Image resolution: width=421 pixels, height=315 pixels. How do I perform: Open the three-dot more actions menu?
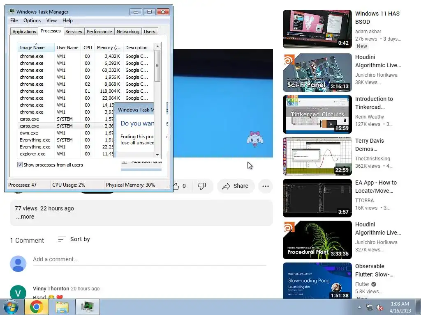click(266, 186)
